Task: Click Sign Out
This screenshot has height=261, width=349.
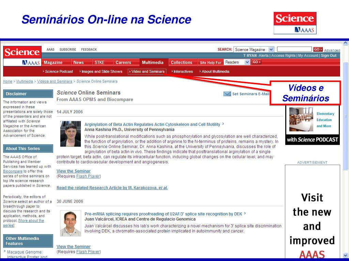Action: click(329, 55)
